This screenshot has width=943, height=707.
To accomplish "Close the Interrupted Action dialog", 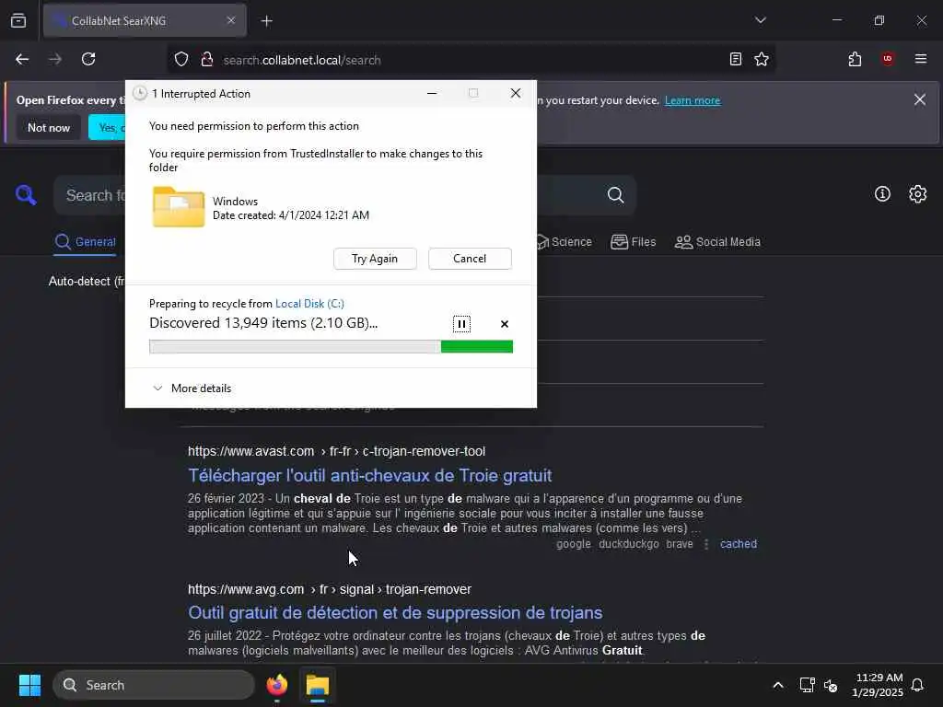I will pyautogui.click(x=516, y=93).
